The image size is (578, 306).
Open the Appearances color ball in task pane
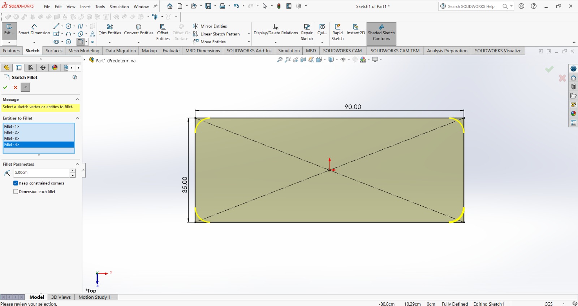(x=573, y=114)
